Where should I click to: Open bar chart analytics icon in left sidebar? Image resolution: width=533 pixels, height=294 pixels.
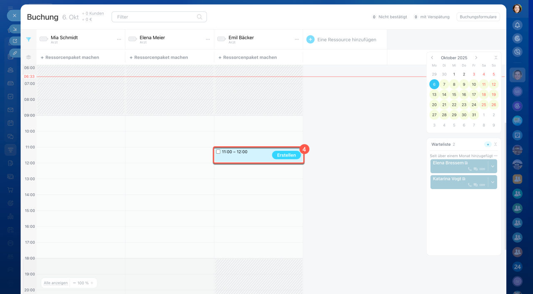point(10,217)
